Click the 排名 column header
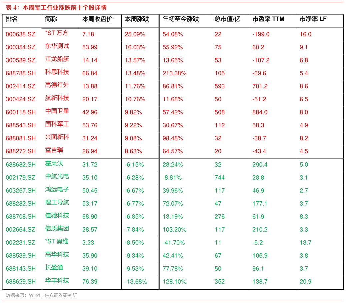The image size is (346, 303). click(x=11, y=19)
